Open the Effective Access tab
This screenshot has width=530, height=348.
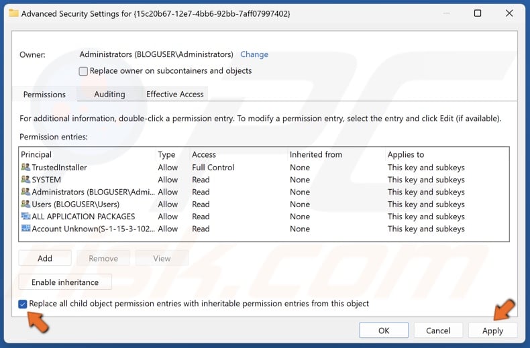click(x=174, y=94)
